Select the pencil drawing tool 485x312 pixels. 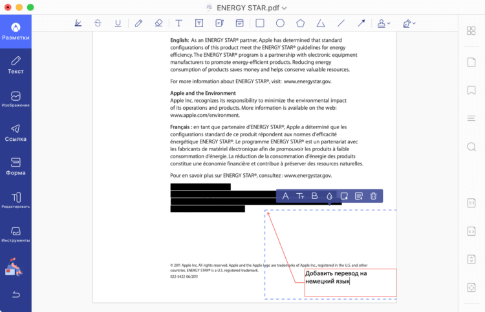coord(138,23)
